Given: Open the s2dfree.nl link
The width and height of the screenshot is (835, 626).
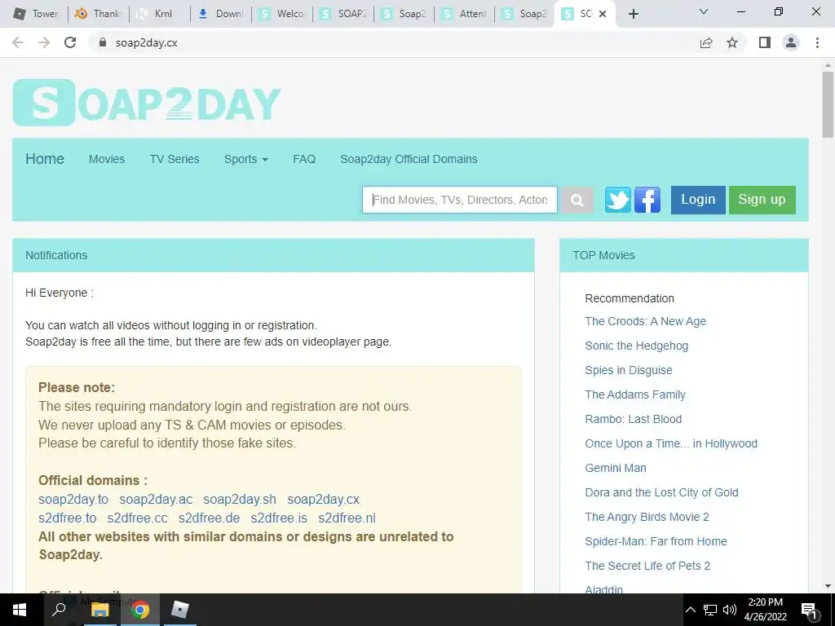Looking at the screenshot, I should (347, 518).
